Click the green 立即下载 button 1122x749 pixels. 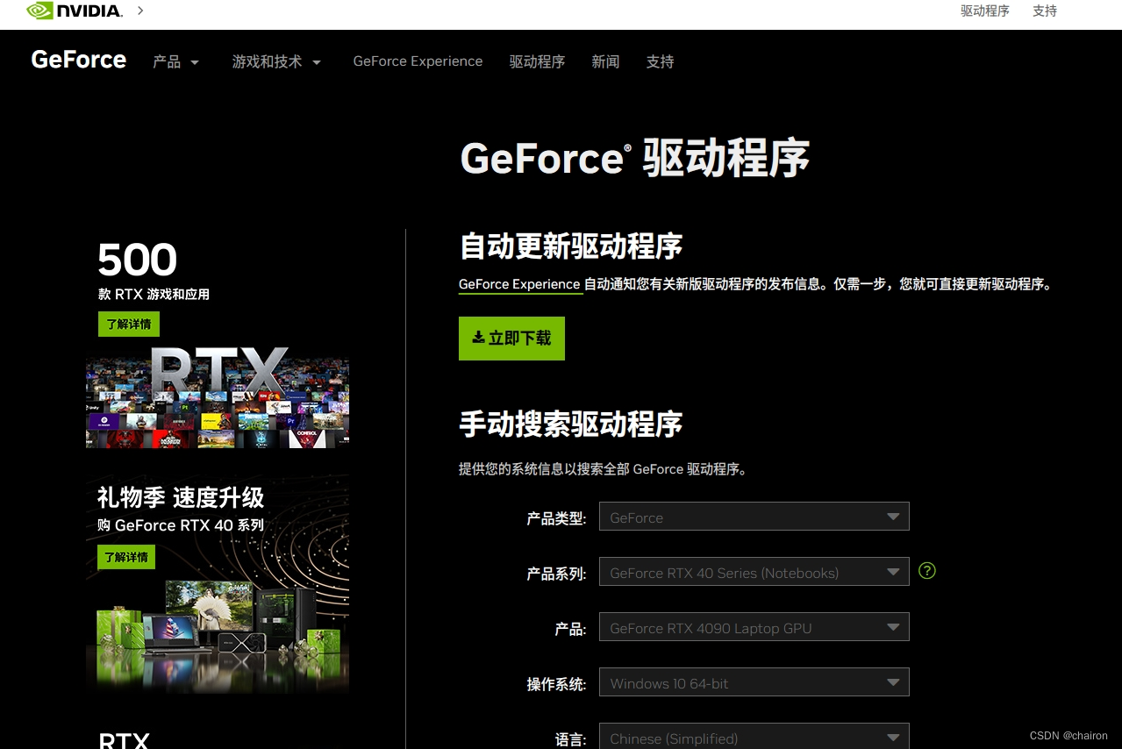511,339
